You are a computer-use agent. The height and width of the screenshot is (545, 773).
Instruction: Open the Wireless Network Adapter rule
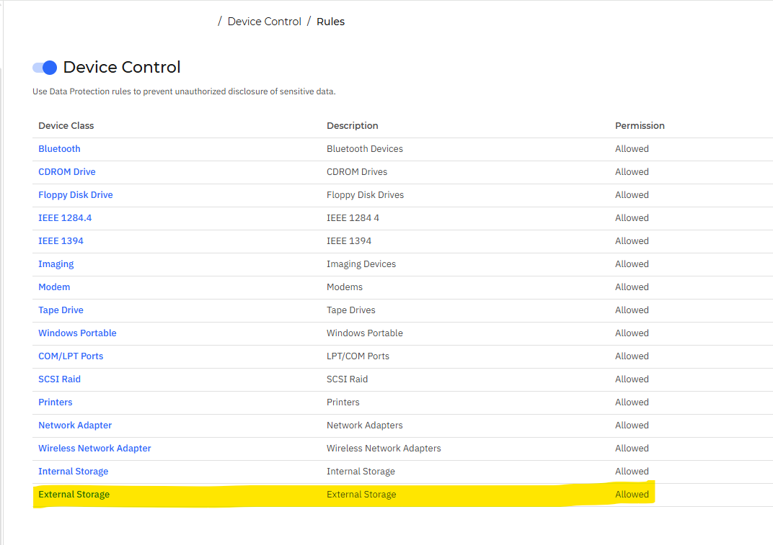click(94, 448)
